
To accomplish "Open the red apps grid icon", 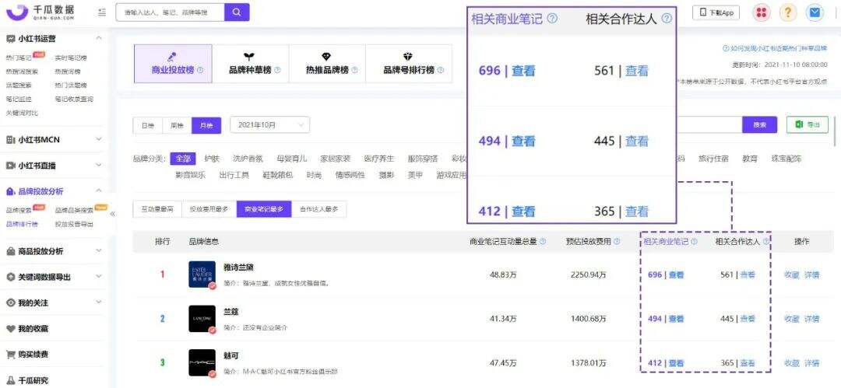I will pos(761,12).
